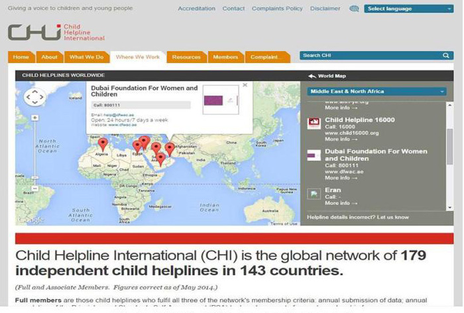Click the map pan control
Screen dimensions: 464x313
click(34, 98)
